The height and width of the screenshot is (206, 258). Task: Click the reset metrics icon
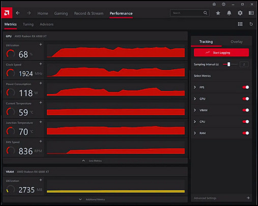coord(251,24)
